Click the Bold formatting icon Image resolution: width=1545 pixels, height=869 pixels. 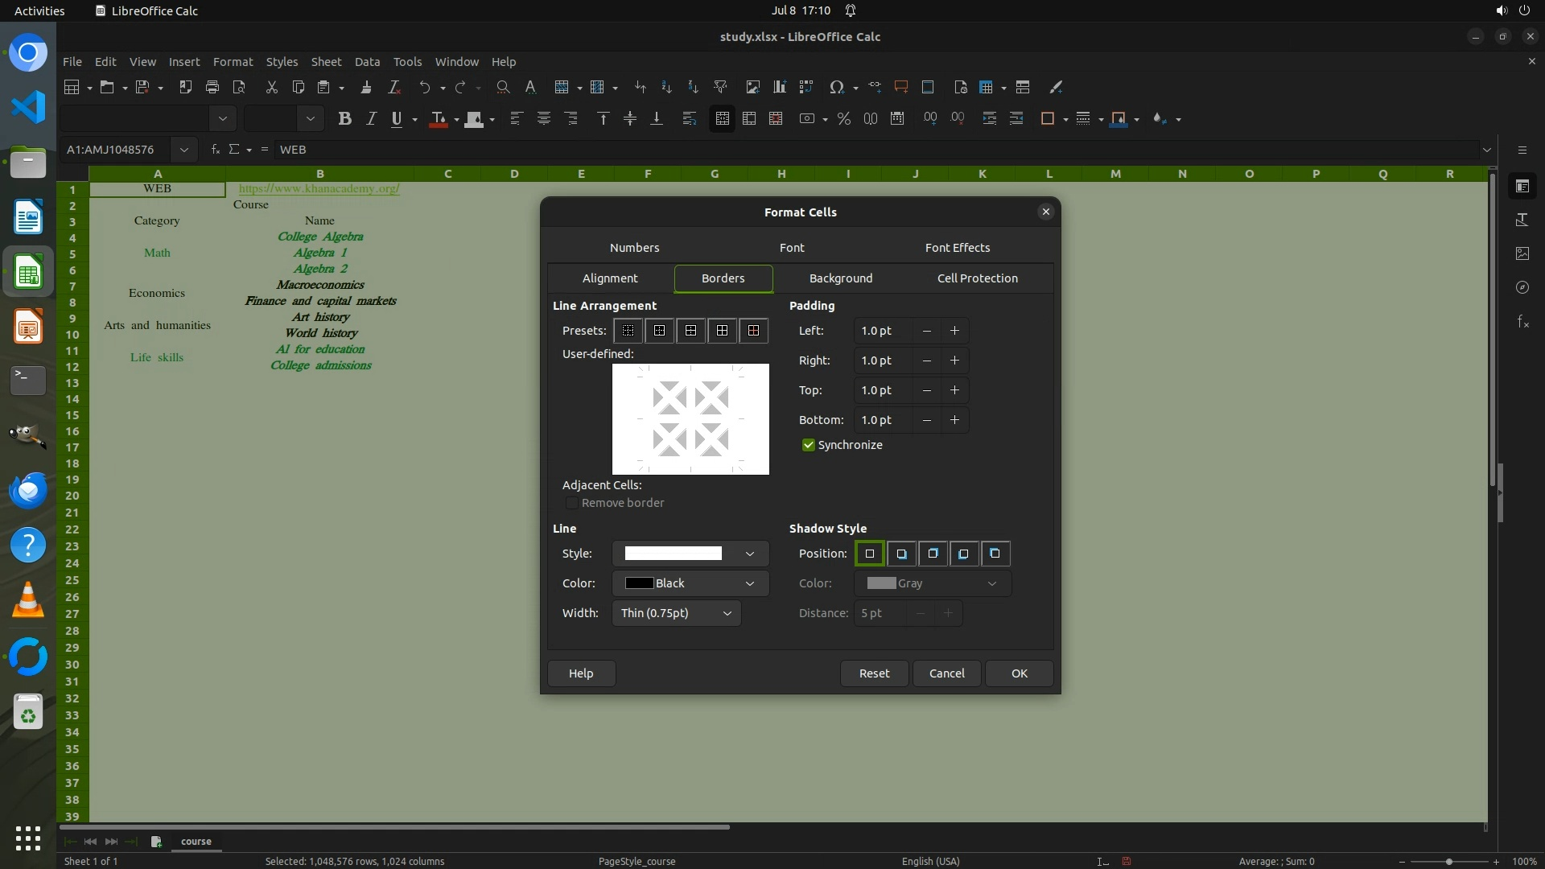(x=345, y=119)
